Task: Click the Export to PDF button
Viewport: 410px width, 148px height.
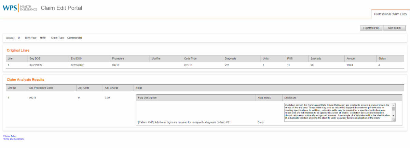Action: pos(371,28)
